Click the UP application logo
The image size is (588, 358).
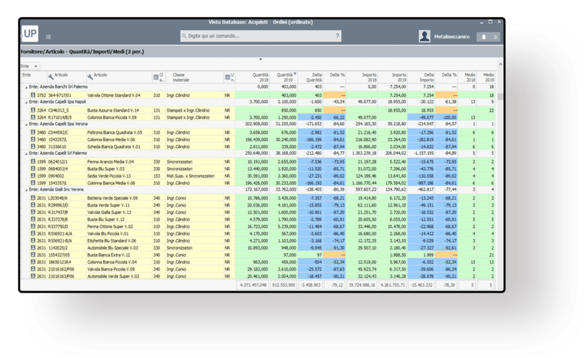tap(29, 34)
